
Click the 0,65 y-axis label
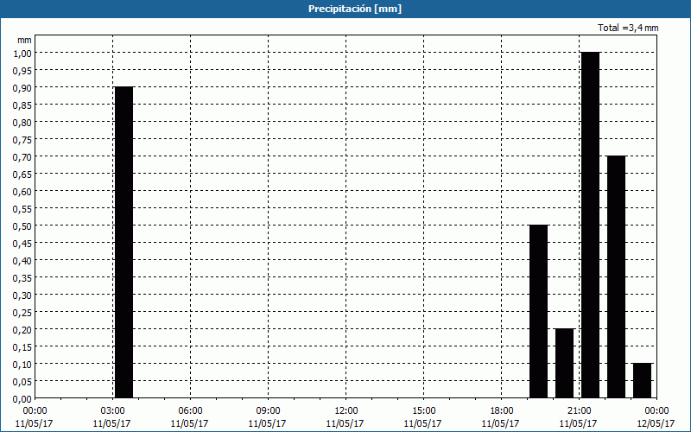(x=22, y=174)
